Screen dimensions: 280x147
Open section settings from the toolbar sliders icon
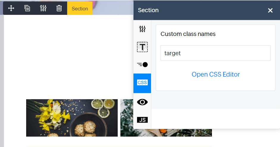tap(43, 8)
